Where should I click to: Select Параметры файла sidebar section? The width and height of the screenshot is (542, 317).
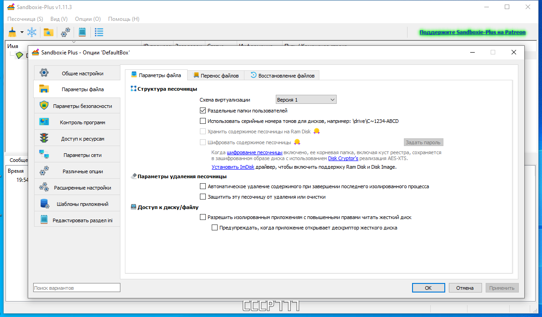coord(77,89)
